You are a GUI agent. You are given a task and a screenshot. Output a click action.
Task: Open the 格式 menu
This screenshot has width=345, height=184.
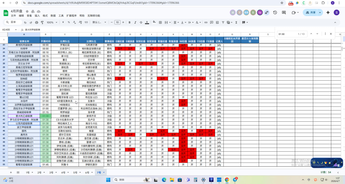click(x=45, y=16)
